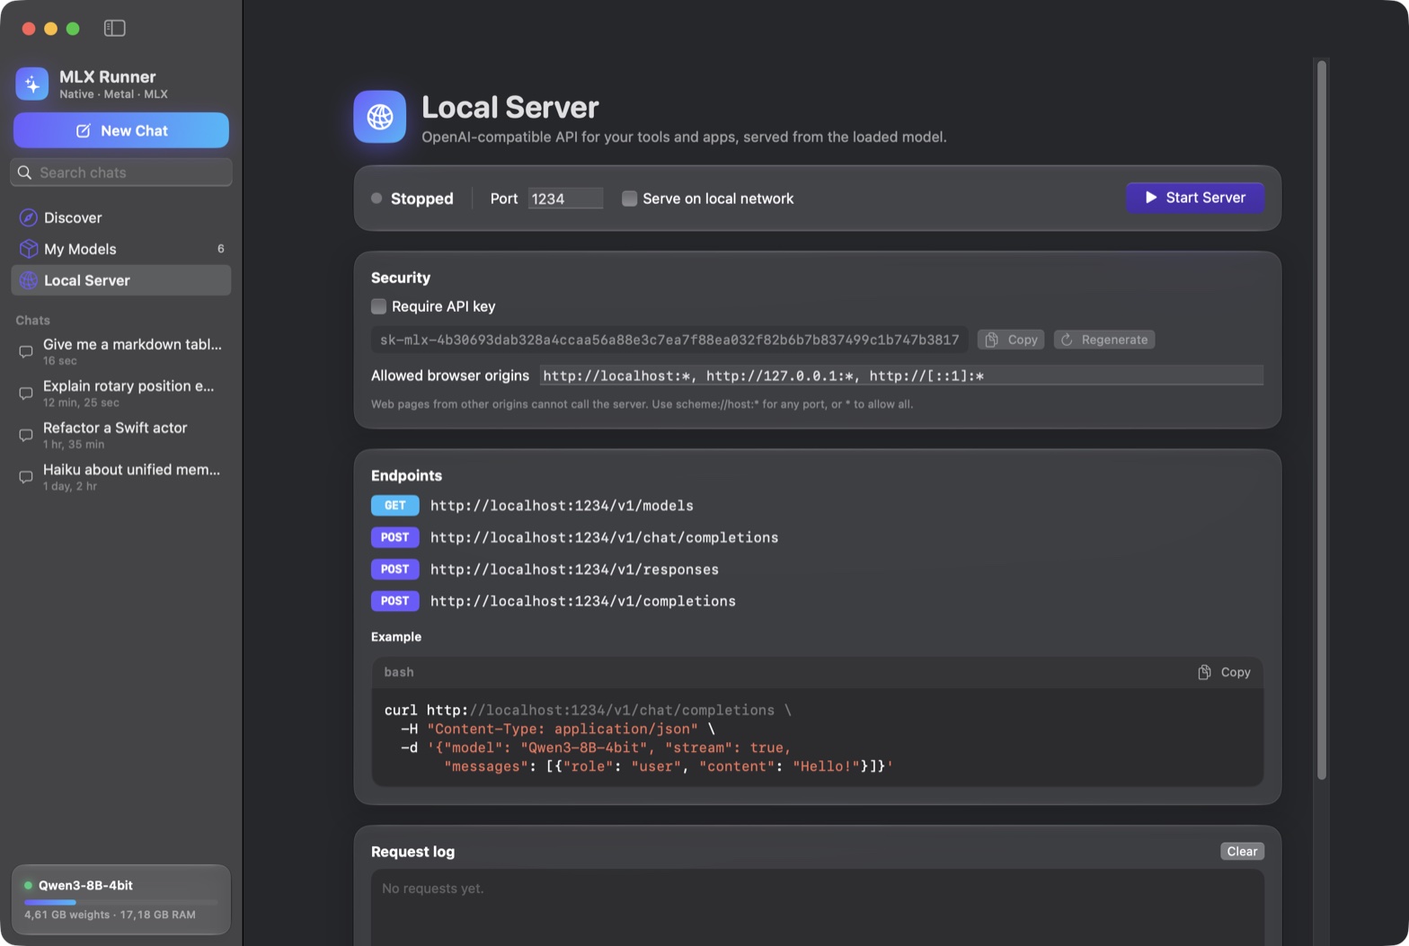Screen dimensions: 1409x946
Task: Click POST badge for chat/completions endpoint
Action: click(395, 537)
